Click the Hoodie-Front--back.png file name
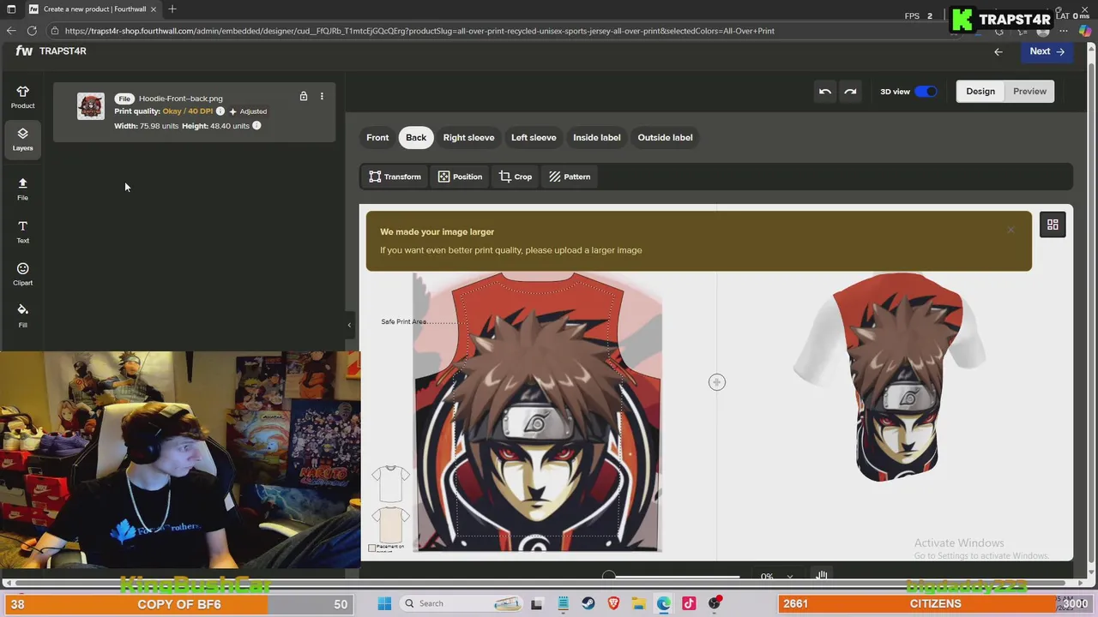The width and height of the screenshot is (1098, 617). [181, 99]
